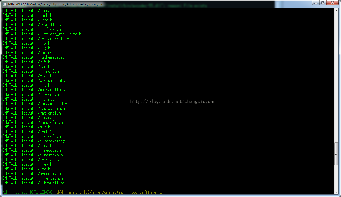Click the line 'INSTALL libavutil/log.h'
The width and height of the screenshot is (341, 197).
tap(27, 48)
